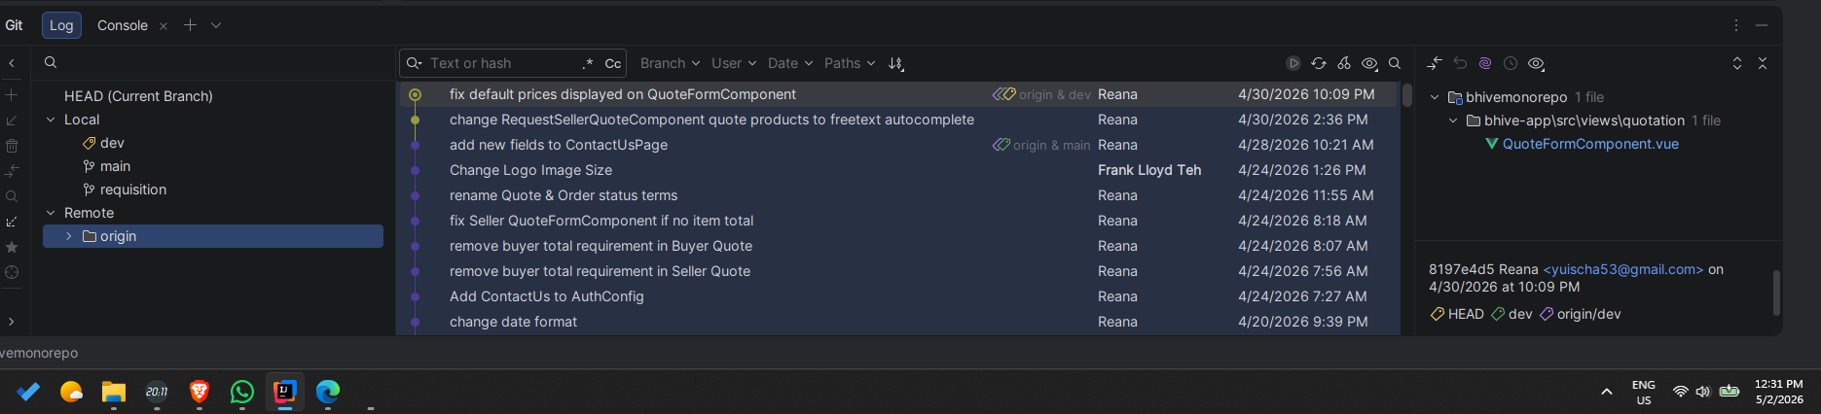The image size is (1821, 414).
Task: Open the Paths filter dropdown
Action: 849,63
